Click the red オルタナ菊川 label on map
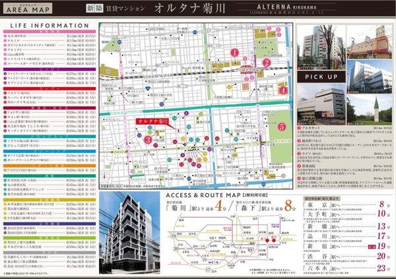396x279 pixels. click(x=151, y=123)
